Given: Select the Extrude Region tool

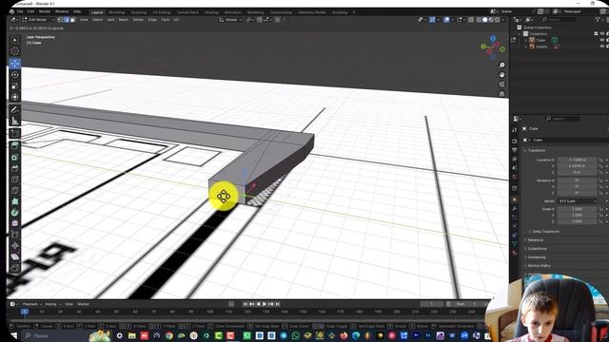Looking at the screenshot, I should (x=15, y=145).
